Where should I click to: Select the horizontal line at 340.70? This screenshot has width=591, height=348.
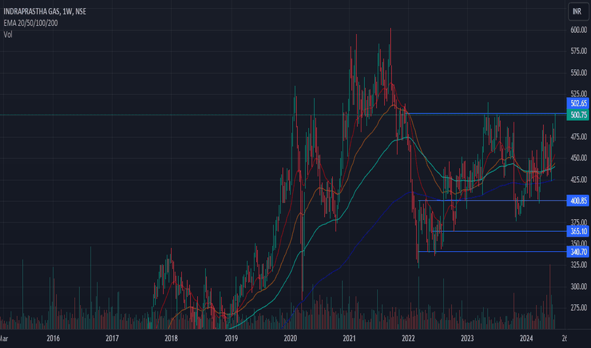click(x=492, y=252)
